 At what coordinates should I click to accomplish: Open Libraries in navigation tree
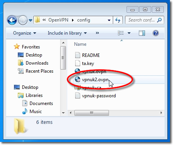[34, 95]
